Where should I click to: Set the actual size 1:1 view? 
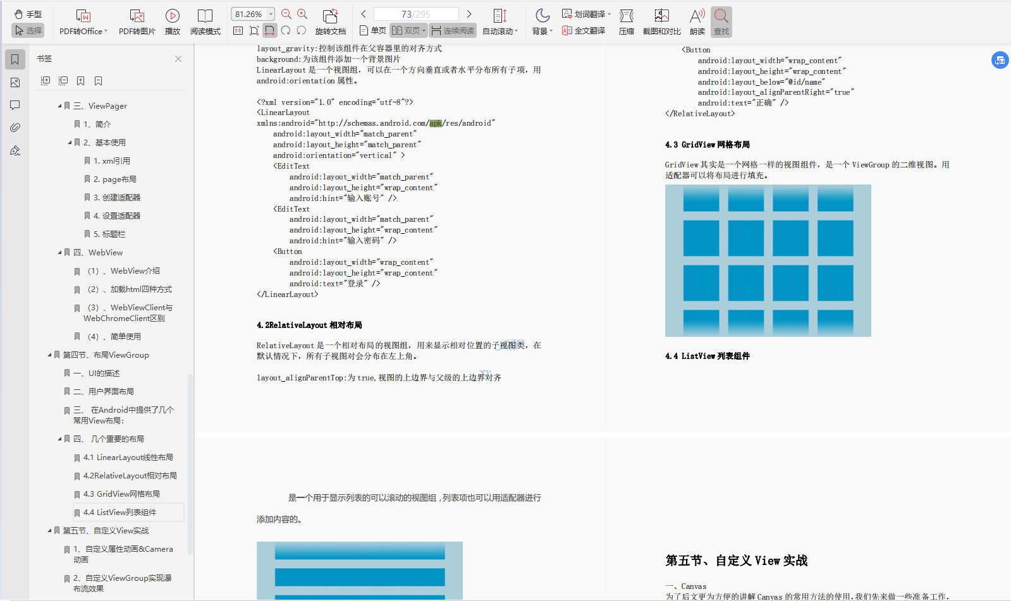238,30
